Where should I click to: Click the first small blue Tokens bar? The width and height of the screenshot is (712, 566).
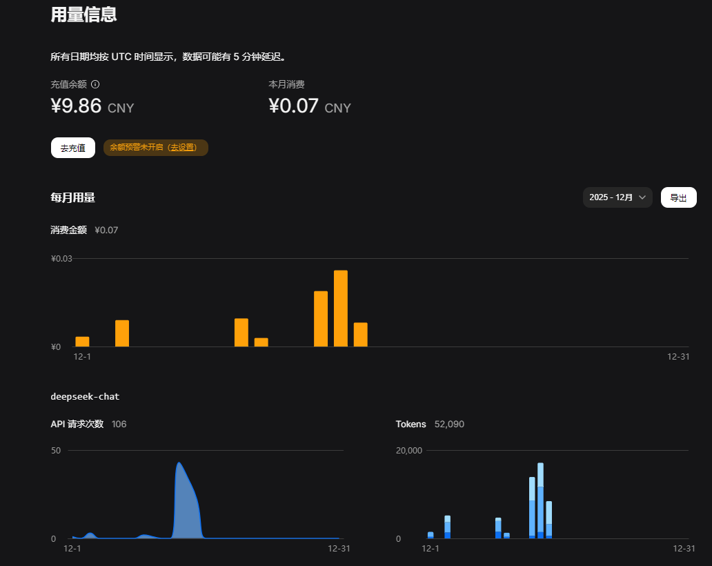[431, 535]
